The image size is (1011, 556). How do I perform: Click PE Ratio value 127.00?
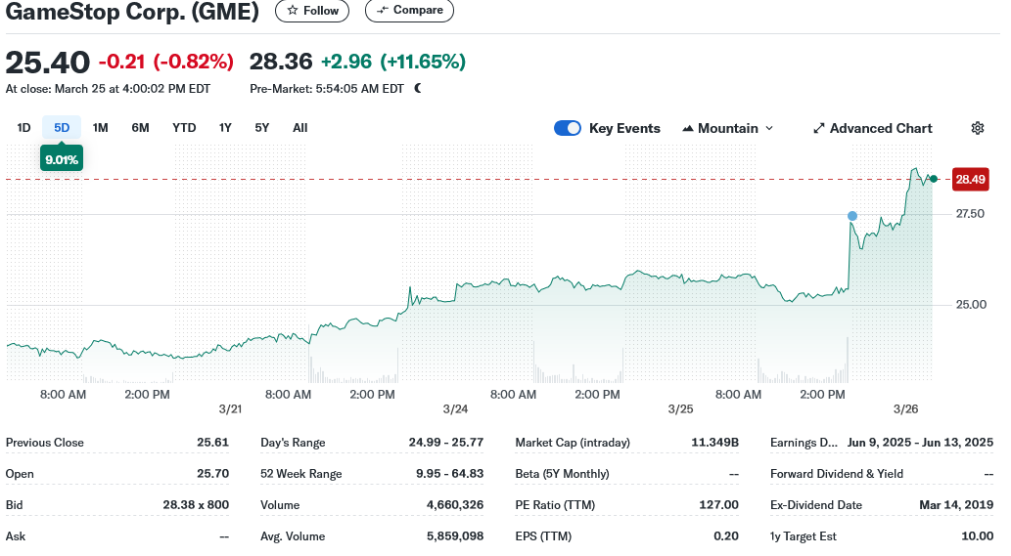click(x=718, y=504)
